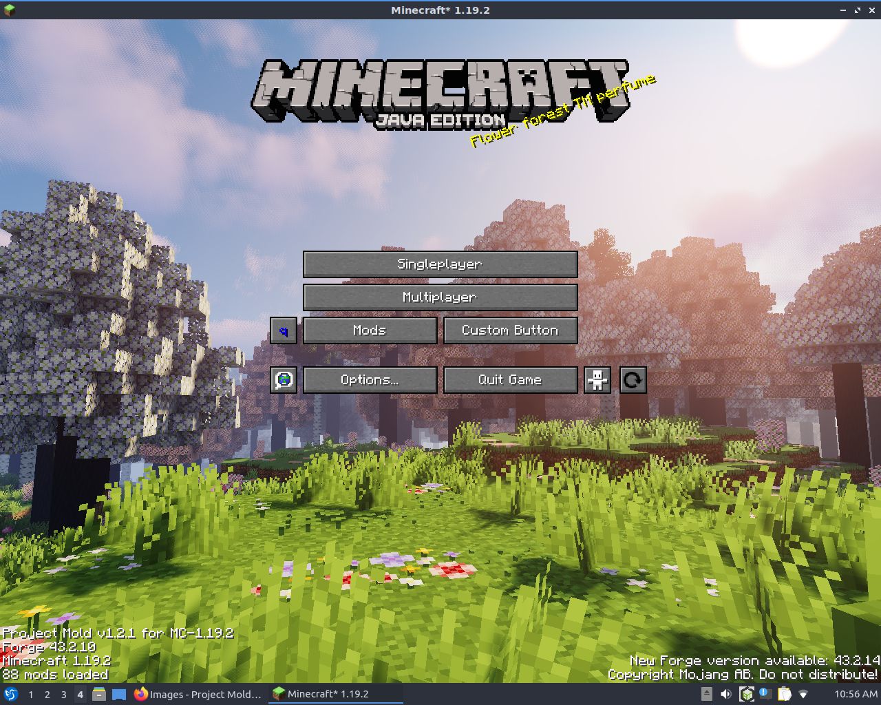The width and height of the screenshot is (881, 705).
Task: Open the Multiplayer menu
Action: click(440, 297)
